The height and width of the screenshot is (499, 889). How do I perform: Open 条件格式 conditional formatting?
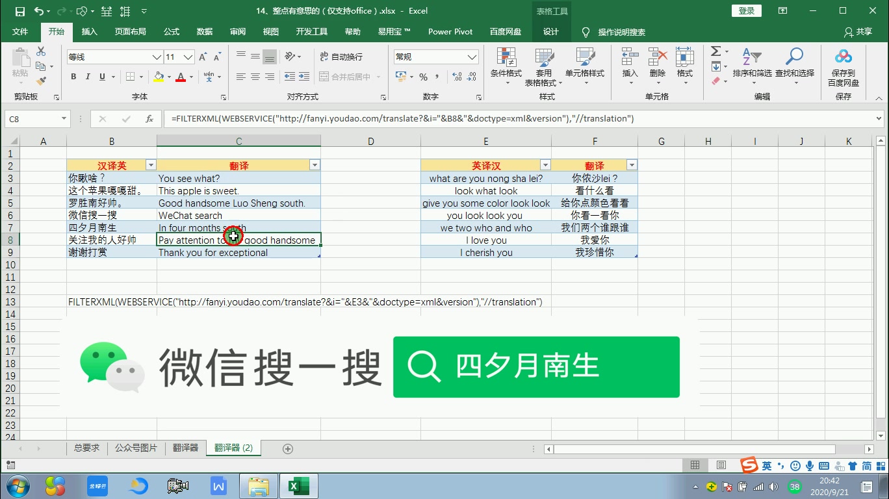[x=506, y=65]
